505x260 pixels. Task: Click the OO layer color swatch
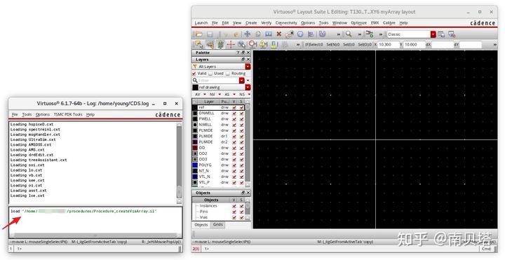(x=195, y=148)
